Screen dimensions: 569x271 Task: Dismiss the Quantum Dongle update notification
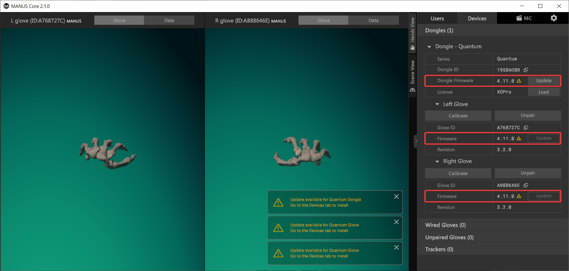[x=396, y=197]
